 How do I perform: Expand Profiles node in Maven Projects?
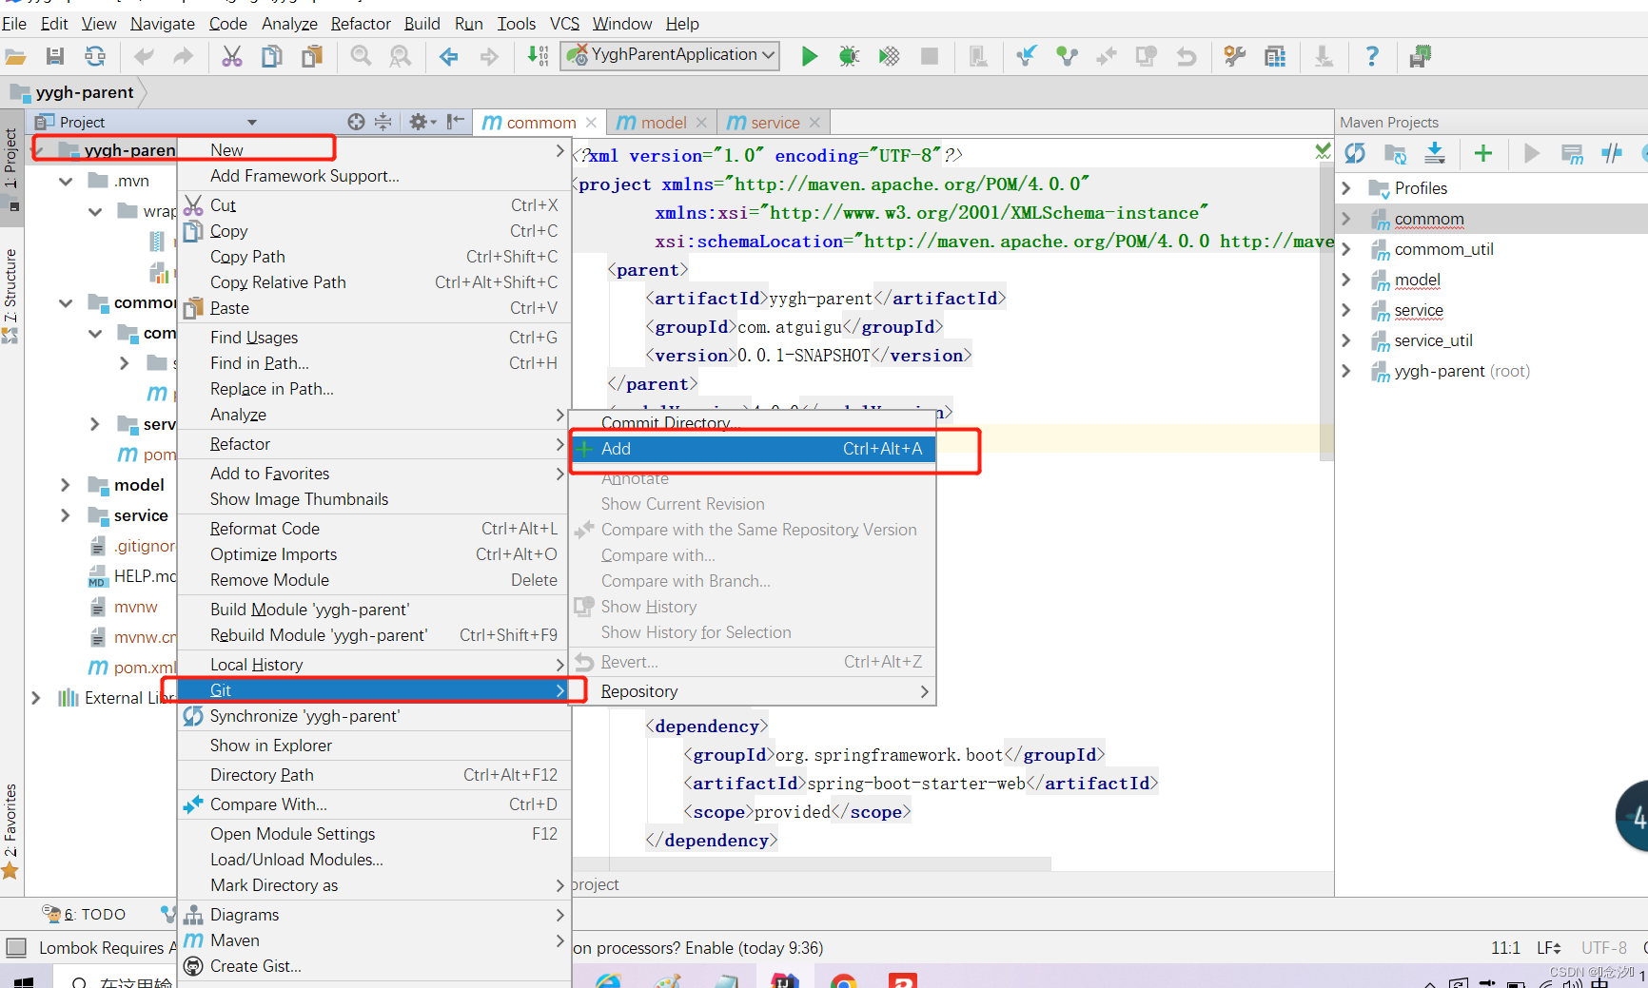pyautogui.click(x=1346, y=188)
